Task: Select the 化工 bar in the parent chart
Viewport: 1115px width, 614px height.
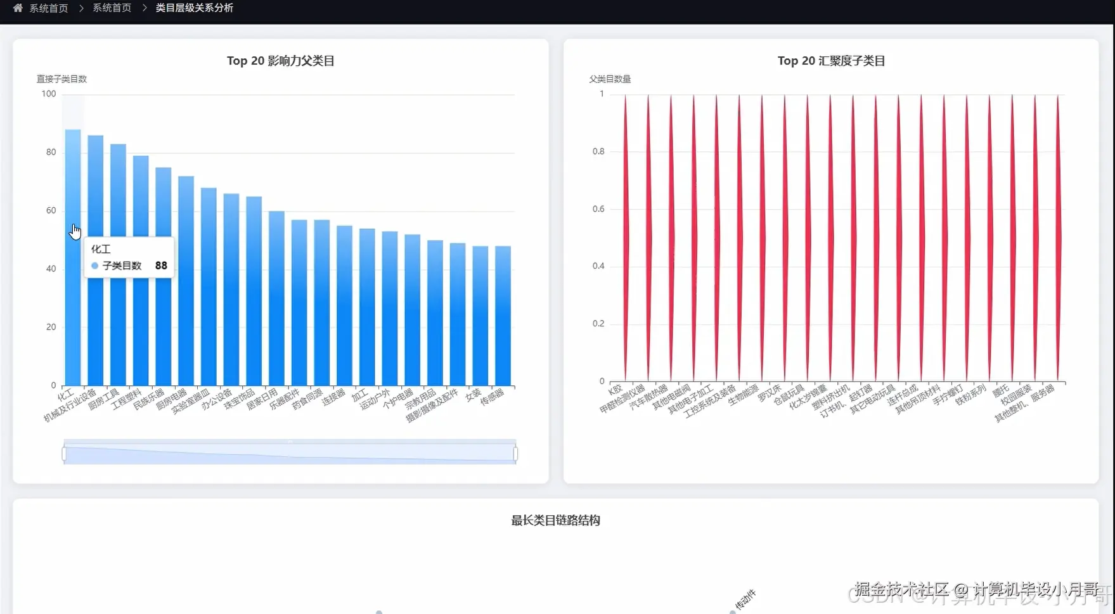Action: (x=73, y=257)
